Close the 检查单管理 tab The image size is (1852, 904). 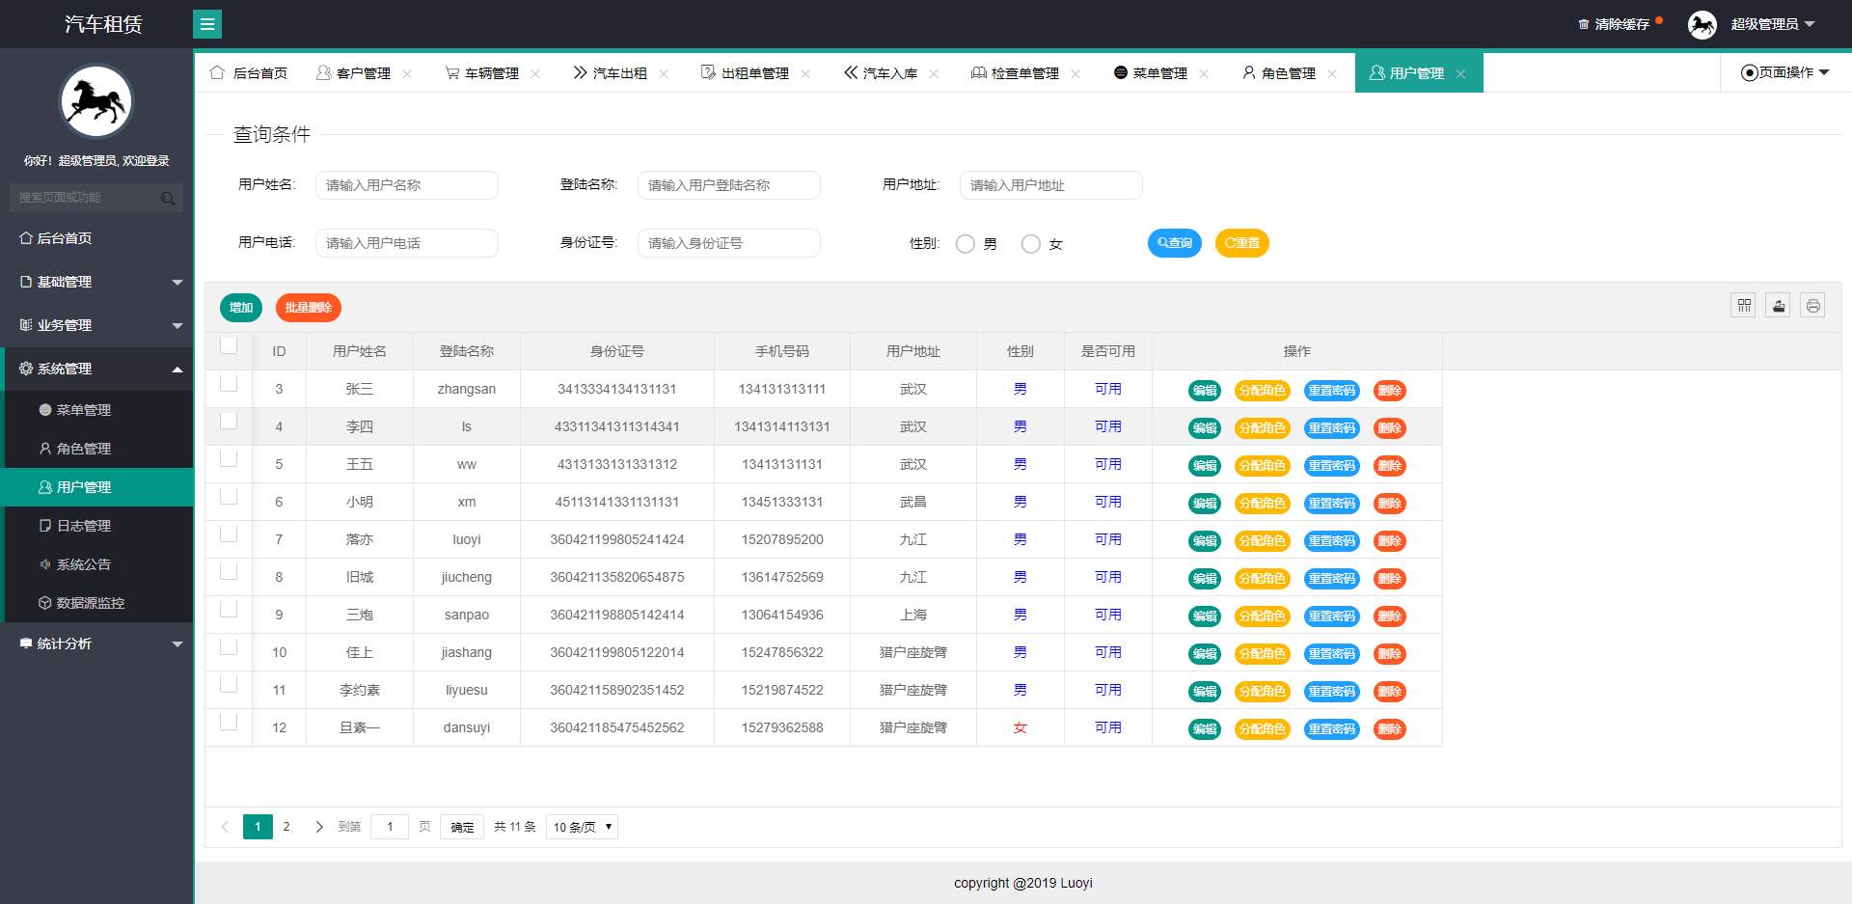1076,74
